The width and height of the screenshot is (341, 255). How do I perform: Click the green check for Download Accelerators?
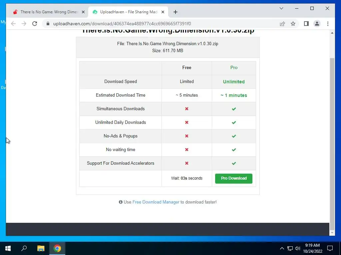pos(234,163)
